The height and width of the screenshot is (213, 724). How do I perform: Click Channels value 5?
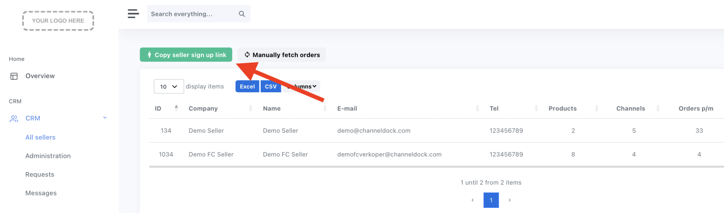coord(634,131)
